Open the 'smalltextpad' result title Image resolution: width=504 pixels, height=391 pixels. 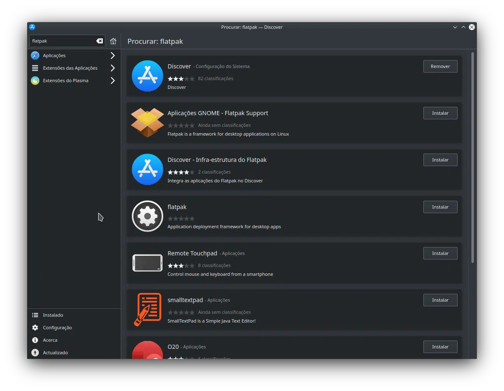click(185, 300)
